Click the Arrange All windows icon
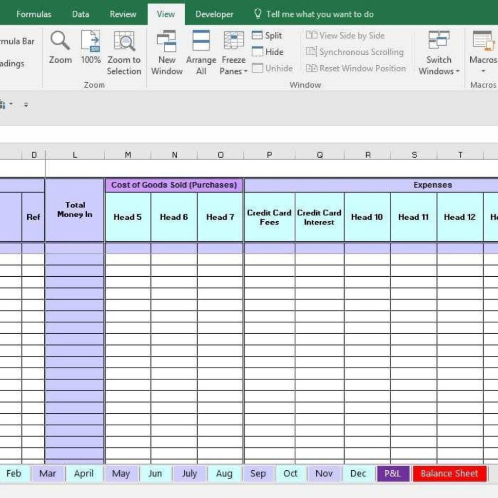Screen dimensions: 498x498 pyautogui.click(x=201, y=49)
